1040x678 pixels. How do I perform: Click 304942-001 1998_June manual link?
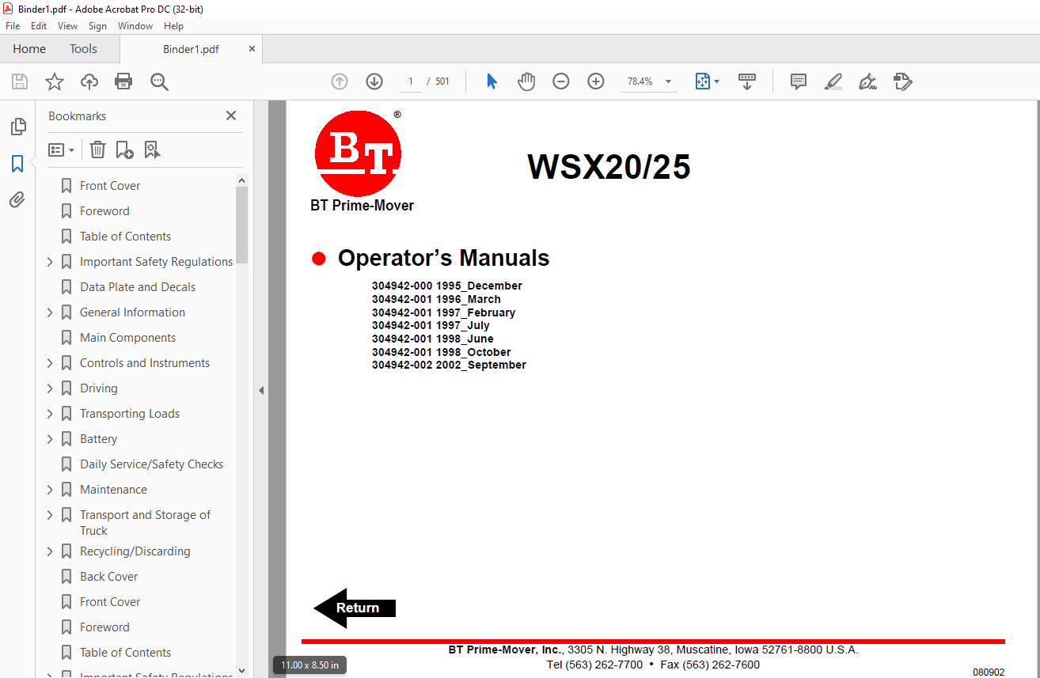coord(433,339)
